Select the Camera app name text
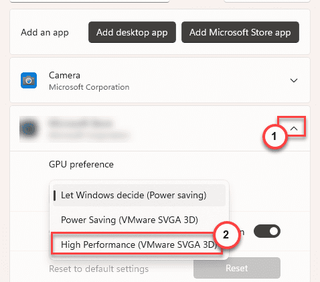Screen dimensions: 320x282 64,75
